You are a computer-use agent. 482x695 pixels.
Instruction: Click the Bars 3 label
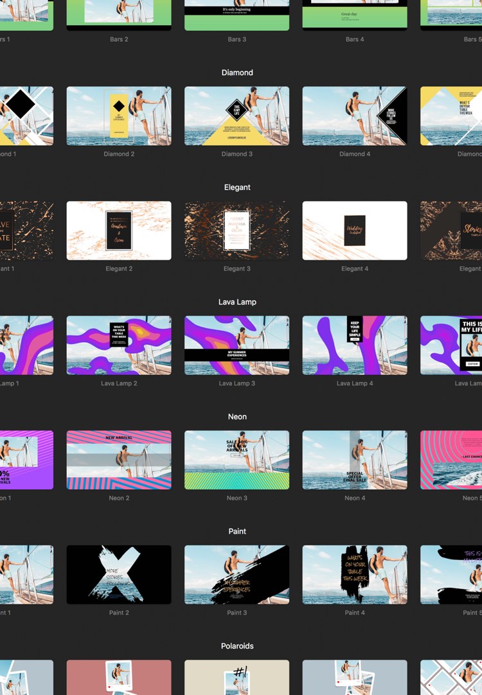tap(237, 39)
